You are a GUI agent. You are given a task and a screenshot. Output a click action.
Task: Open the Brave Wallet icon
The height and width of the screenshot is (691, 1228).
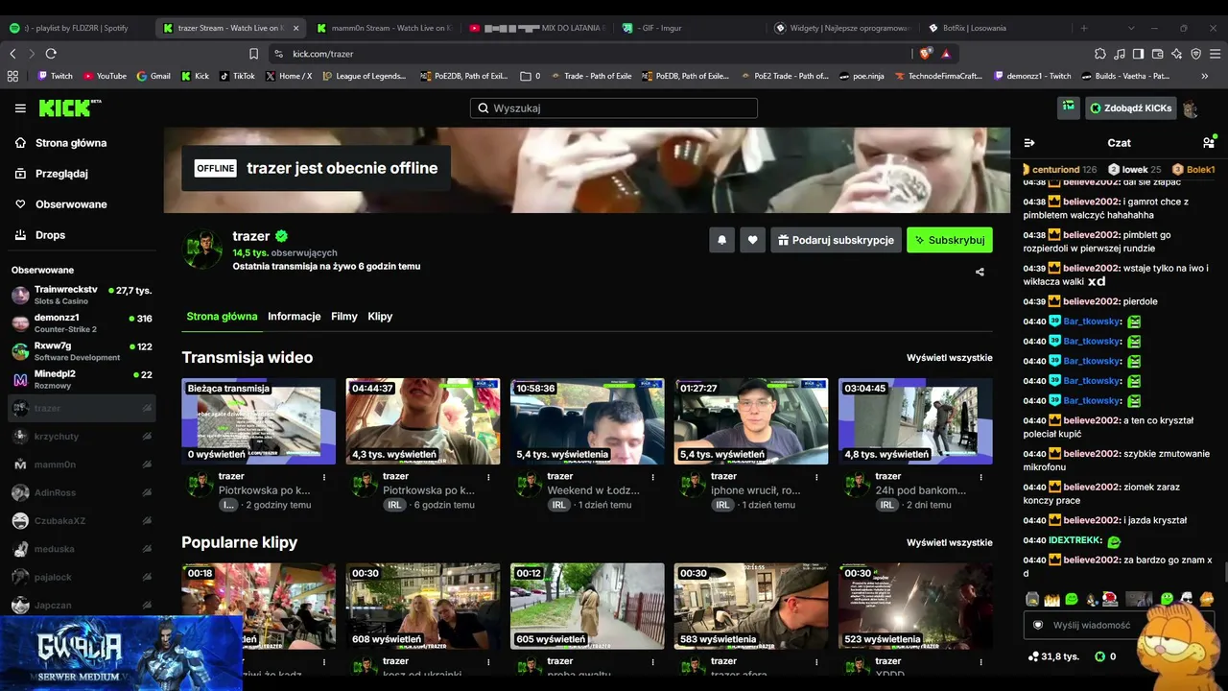coord(1157,54)
